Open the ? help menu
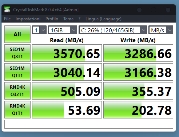This screenshot has width=179, height=137. [79, 19]
